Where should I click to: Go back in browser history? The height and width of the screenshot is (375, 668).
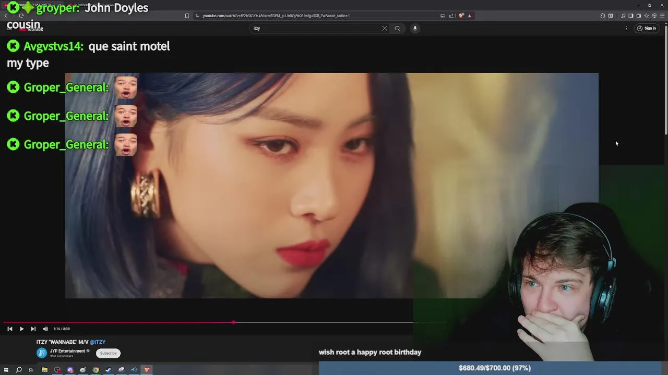tap(6, 16)
